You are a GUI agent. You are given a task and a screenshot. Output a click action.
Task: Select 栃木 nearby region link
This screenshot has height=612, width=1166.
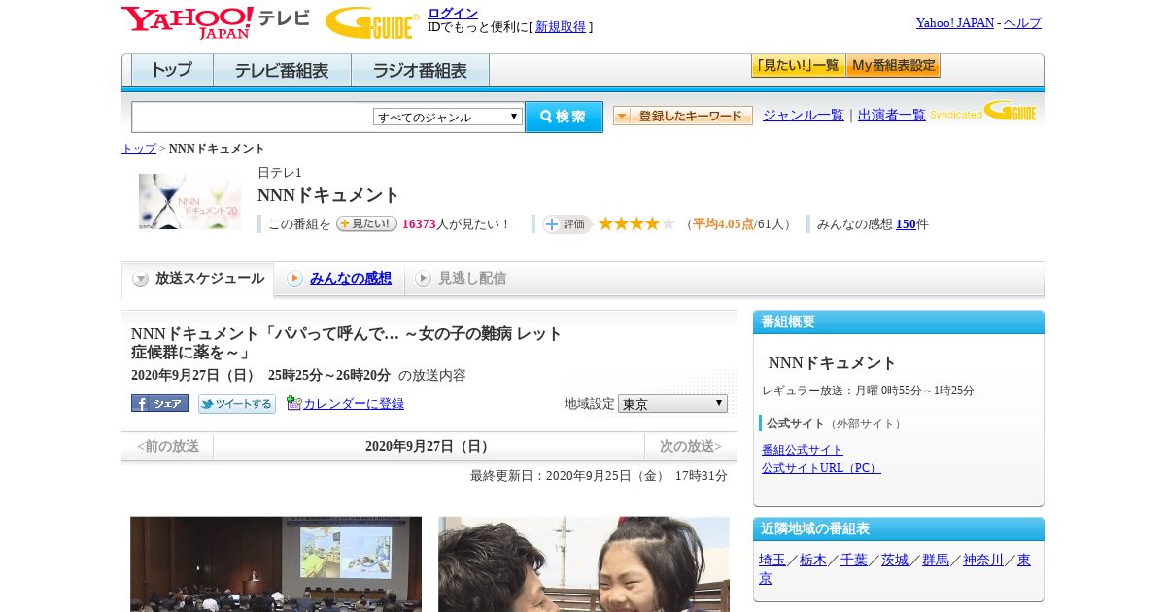(813, 561)
